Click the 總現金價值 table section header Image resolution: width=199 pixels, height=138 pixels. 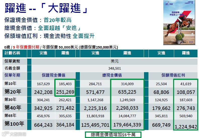point(112,75)
